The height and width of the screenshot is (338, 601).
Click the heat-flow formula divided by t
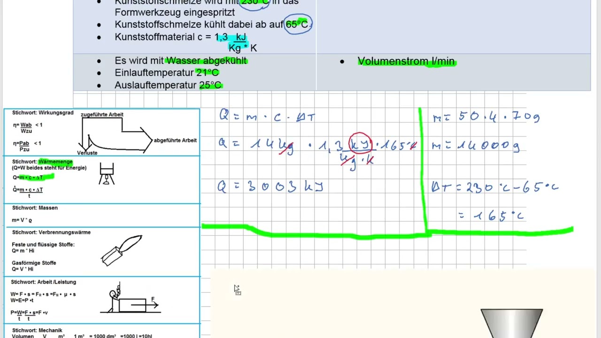click(x=28, y=192)
